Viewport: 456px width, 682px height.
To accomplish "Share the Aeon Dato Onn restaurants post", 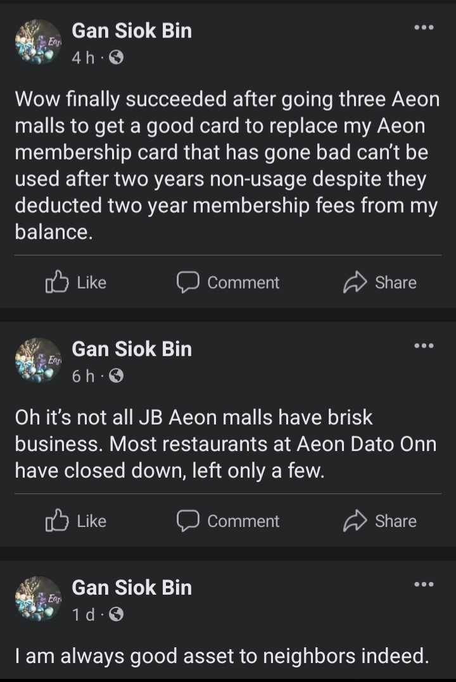I will (379, 521).
